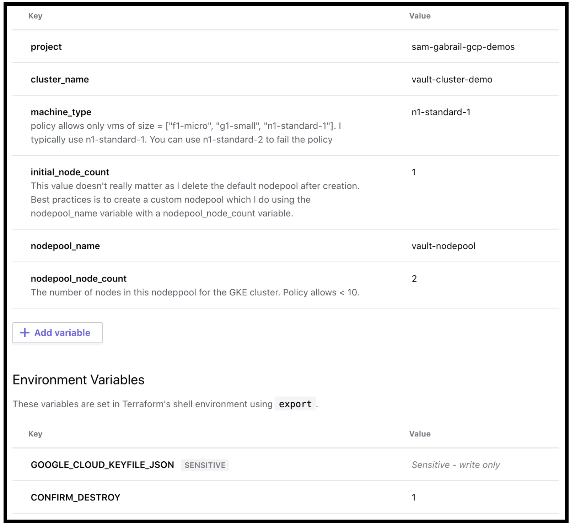
Task: Select the GOOGLE_CLOUD_KEYFILE_JSON environment variable
Action: 102,465
